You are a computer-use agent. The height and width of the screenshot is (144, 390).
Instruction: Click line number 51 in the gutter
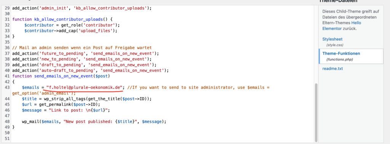7,139
